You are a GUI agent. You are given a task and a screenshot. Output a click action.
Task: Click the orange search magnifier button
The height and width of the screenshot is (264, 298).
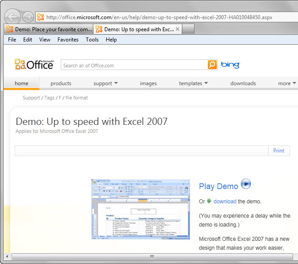(x=212, y=65)
